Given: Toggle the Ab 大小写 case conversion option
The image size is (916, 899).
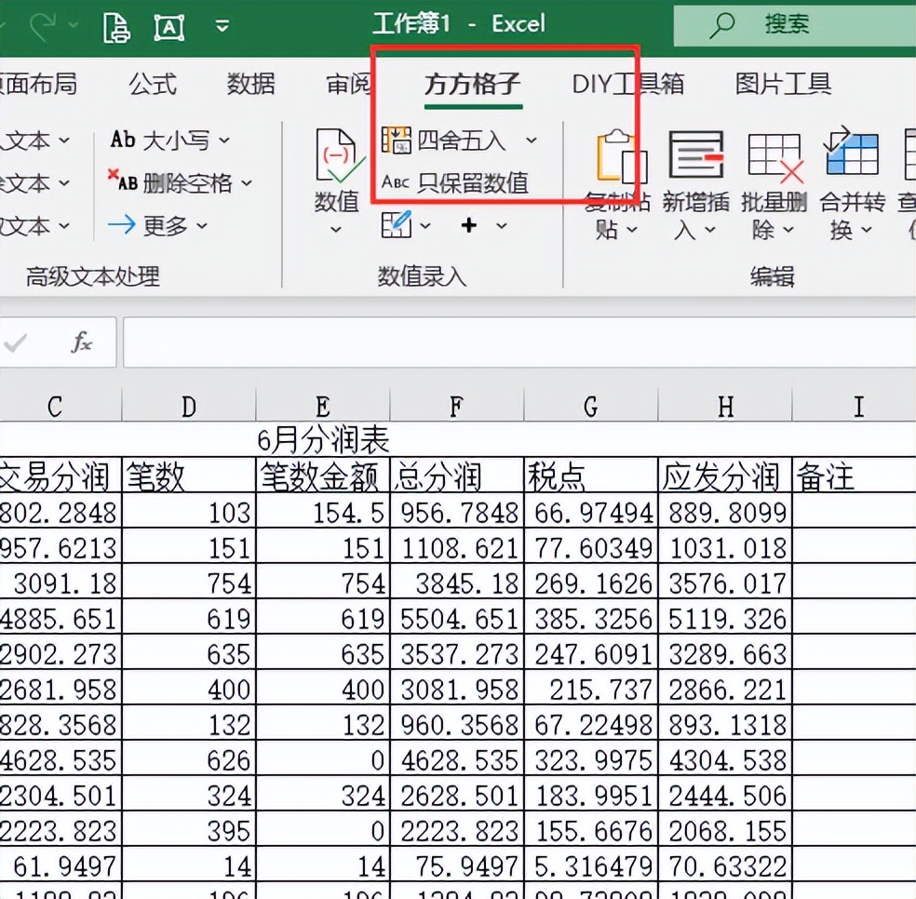Looking at the screenshot, I should tap(168, 138).
